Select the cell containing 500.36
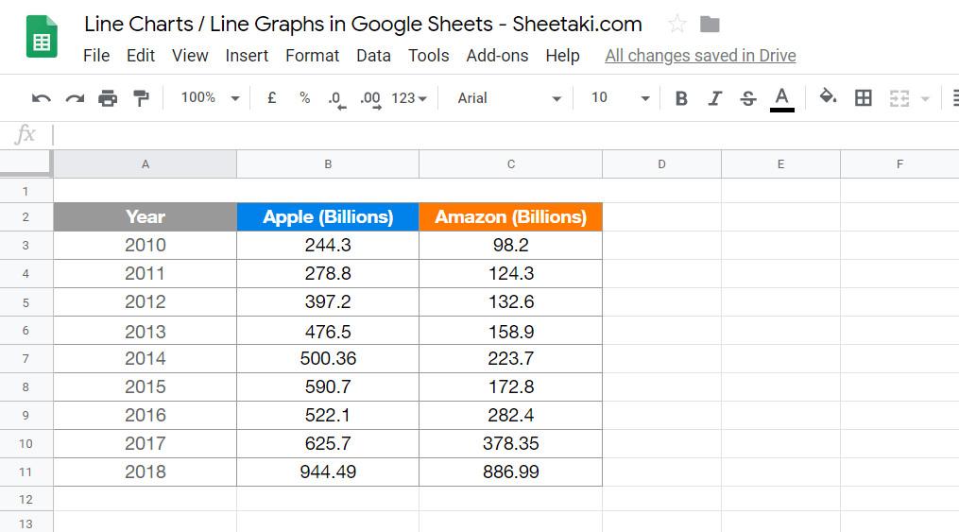Screen dimensions: 959x532 tap(328, 359)
